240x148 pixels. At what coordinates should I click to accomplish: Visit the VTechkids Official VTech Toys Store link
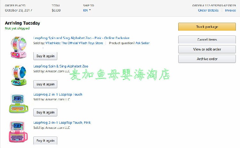[x=74, y=43]
